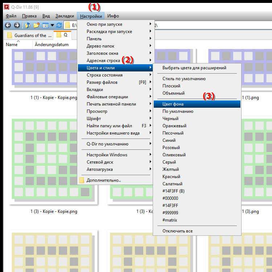This screenshot has width=272, height=272.
Task: Click the blue refresh arrows icon
Action: tap(59, 25)
